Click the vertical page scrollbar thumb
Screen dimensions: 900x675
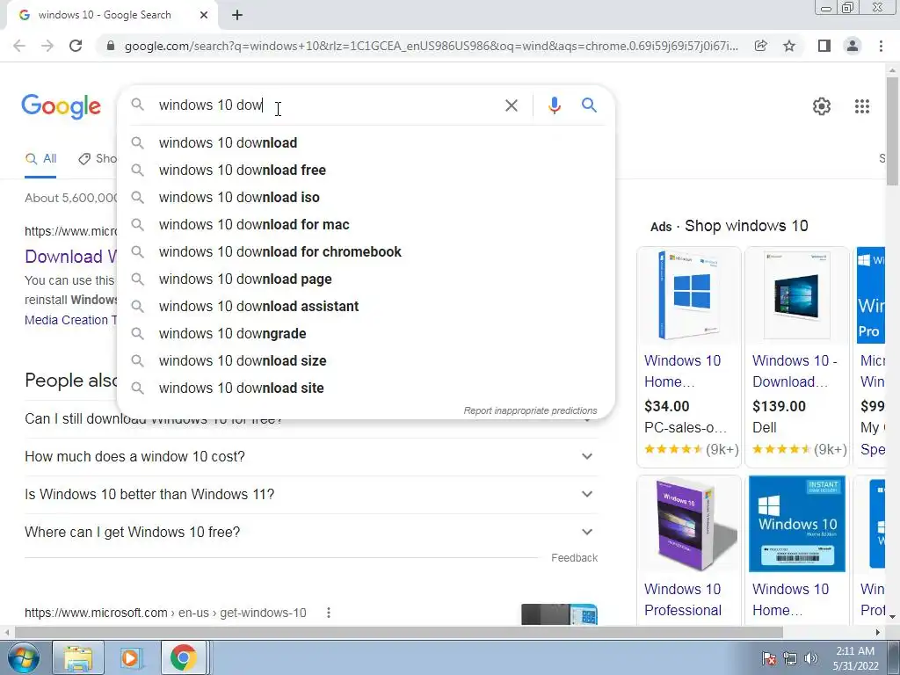[x=892, y=131]
